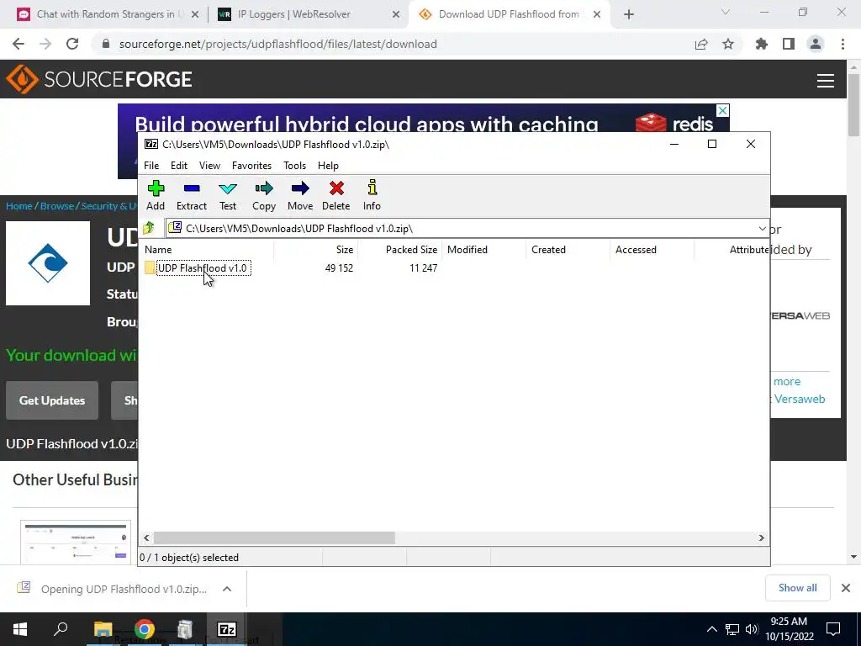Sort by the Created column header
Image resolution: width=861 pixels, height=646 pixels.
(568, 249)
